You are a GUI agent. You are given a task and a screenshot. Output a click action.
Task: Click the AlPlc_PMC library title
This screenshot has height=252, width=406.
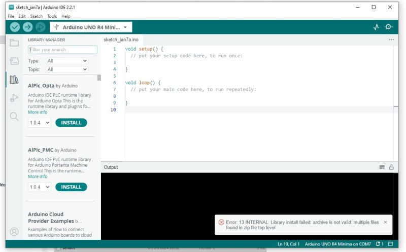(x=41, y=150)
